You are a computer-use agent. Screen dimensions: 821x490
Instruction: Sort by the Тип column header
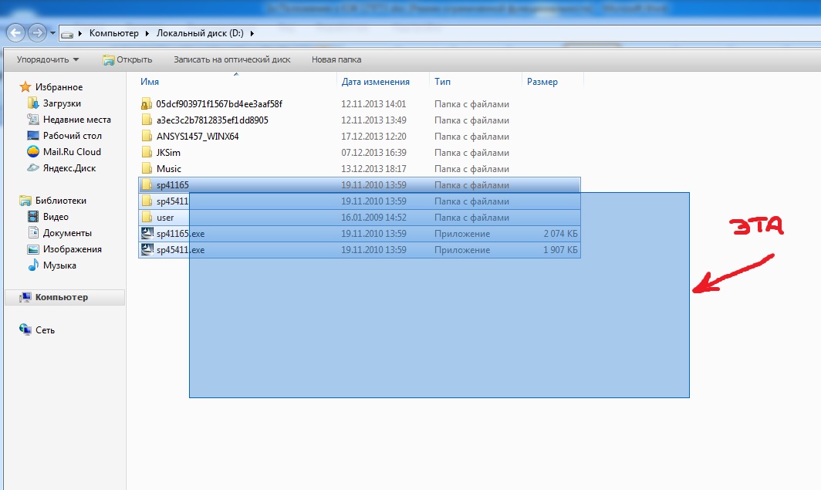(442, 82)
